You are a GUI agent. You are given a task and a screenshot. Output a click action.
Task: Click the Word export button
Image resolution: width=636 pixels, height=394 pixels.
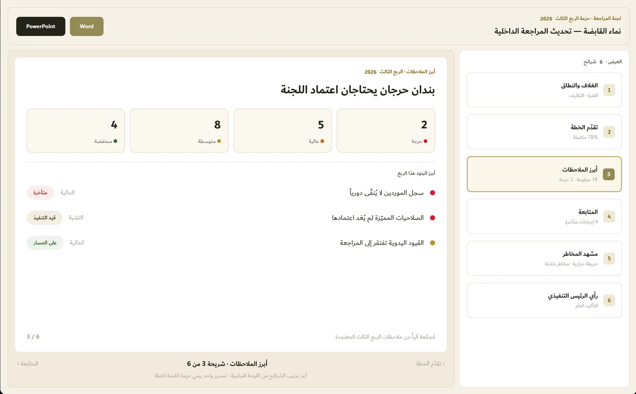coord(87,26)
